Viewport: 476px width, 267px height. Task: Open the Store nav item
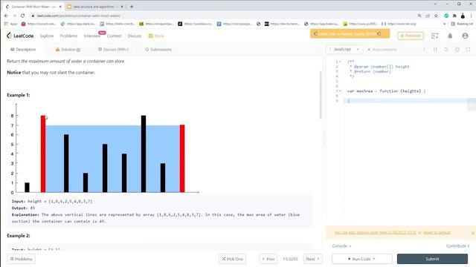156,36
